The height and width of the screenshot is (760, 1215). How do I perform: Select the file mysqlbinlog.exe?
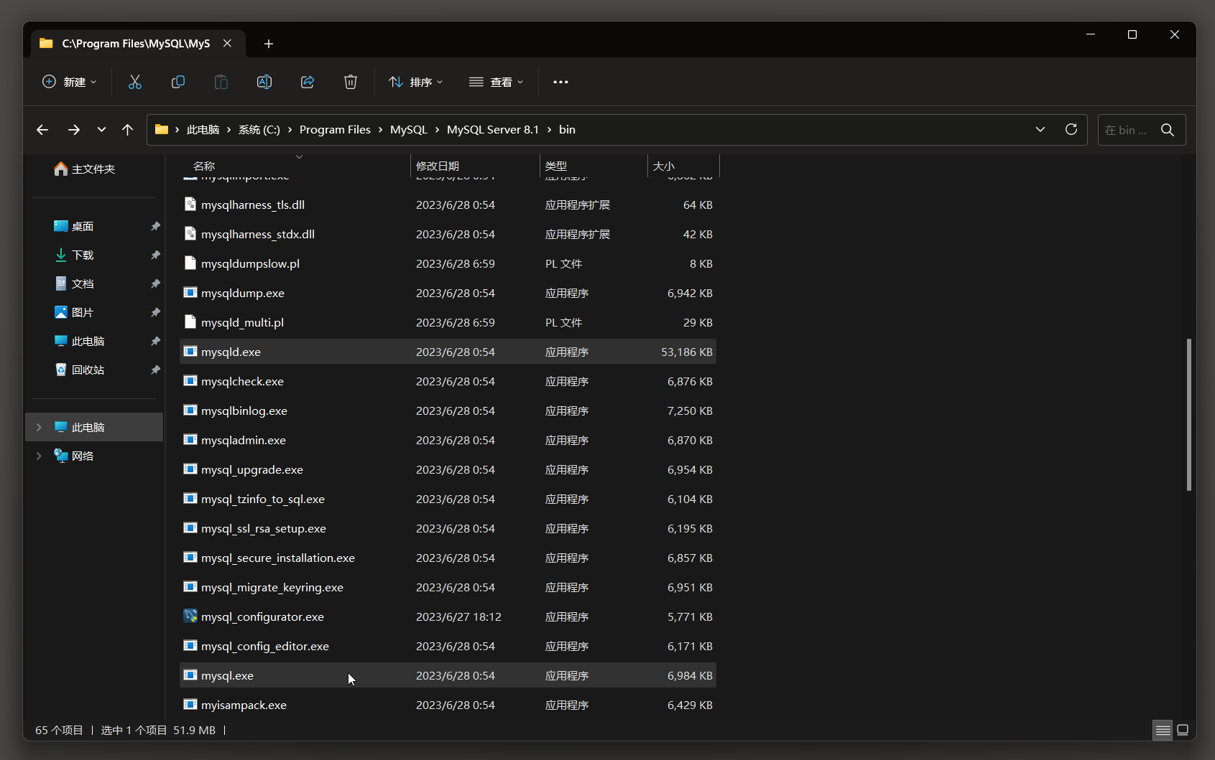click(448, 411)
